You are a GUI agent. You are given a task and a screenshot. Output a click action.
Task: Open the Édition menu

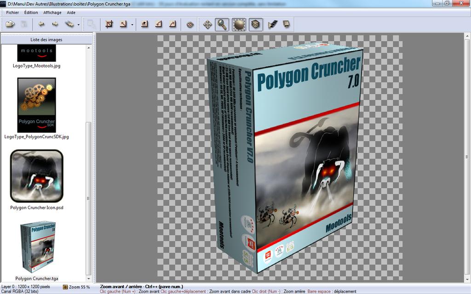31,12
